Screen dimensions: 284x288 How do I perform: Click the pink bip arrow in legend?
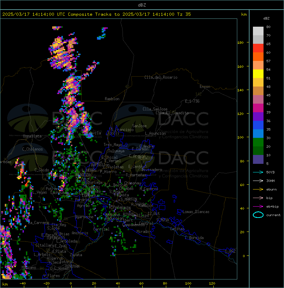click(x=258, y=198)
